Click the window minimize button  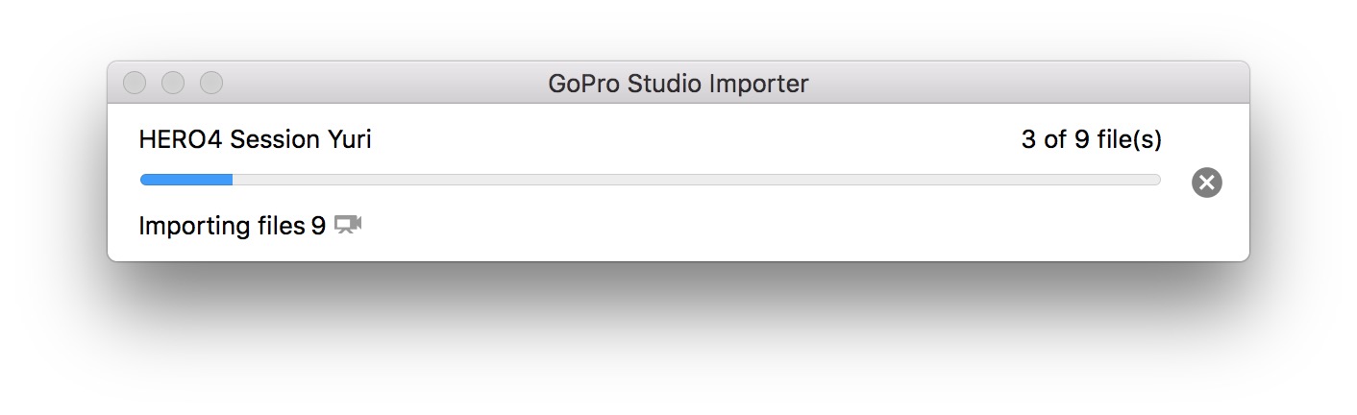coord(173,84)
